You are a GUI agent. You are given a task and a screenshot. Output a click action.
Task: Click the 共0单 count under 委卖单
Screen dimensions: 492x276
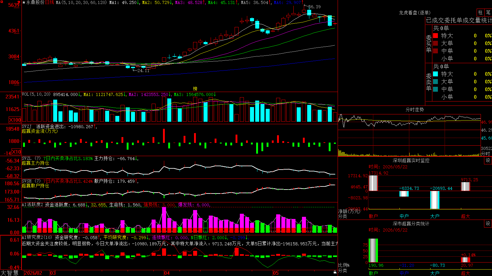point(441,67)
